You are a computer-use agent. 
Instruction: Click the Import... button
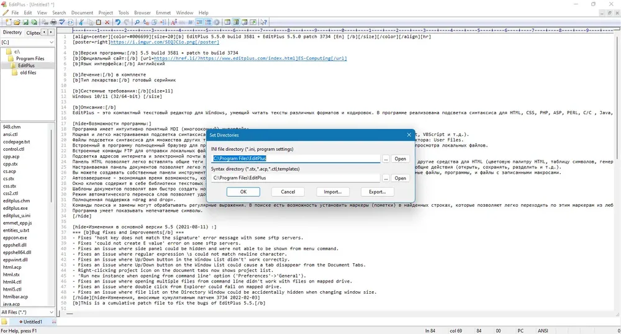333,192
